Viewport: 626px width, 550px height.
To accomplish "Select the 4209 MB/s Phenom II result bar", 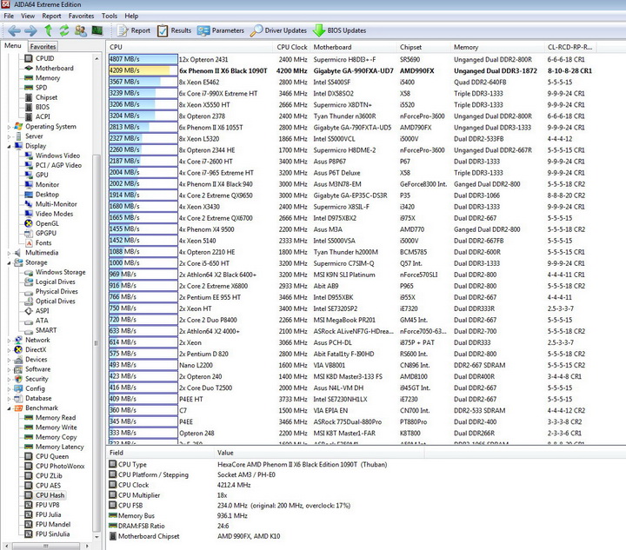I will (x=143, y=70).
